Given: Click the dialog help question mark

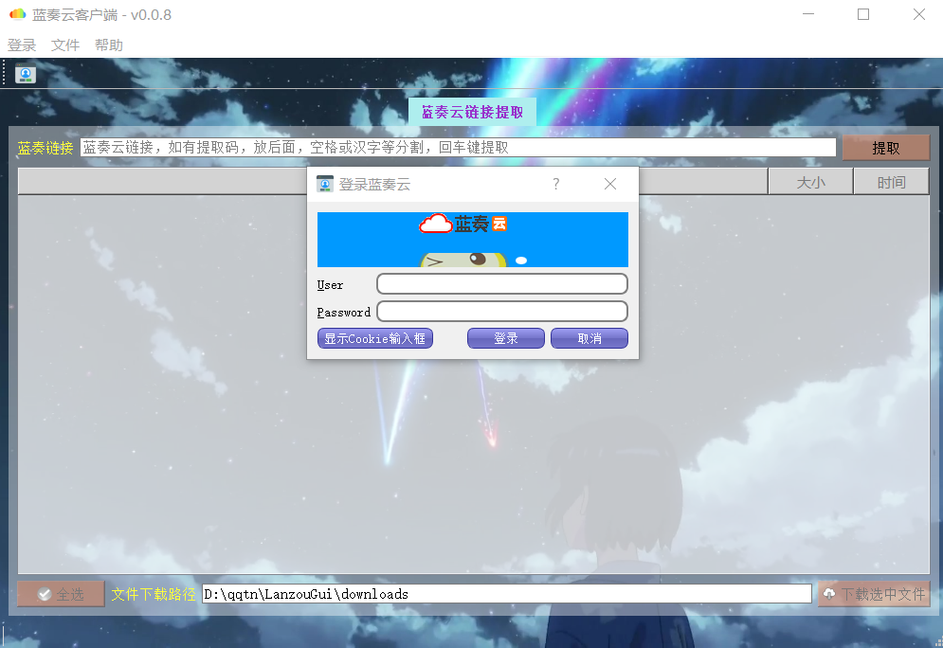Looking at the screenshot, I should coord(555,184).
